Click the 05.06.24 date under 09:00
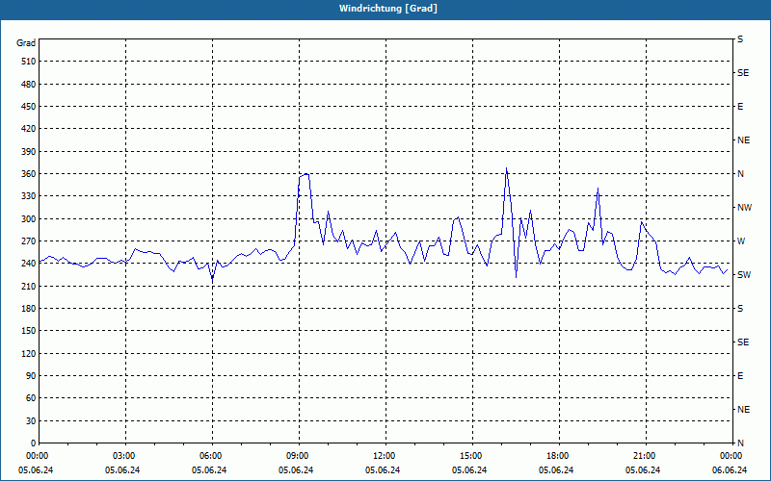 click(296, 470)
